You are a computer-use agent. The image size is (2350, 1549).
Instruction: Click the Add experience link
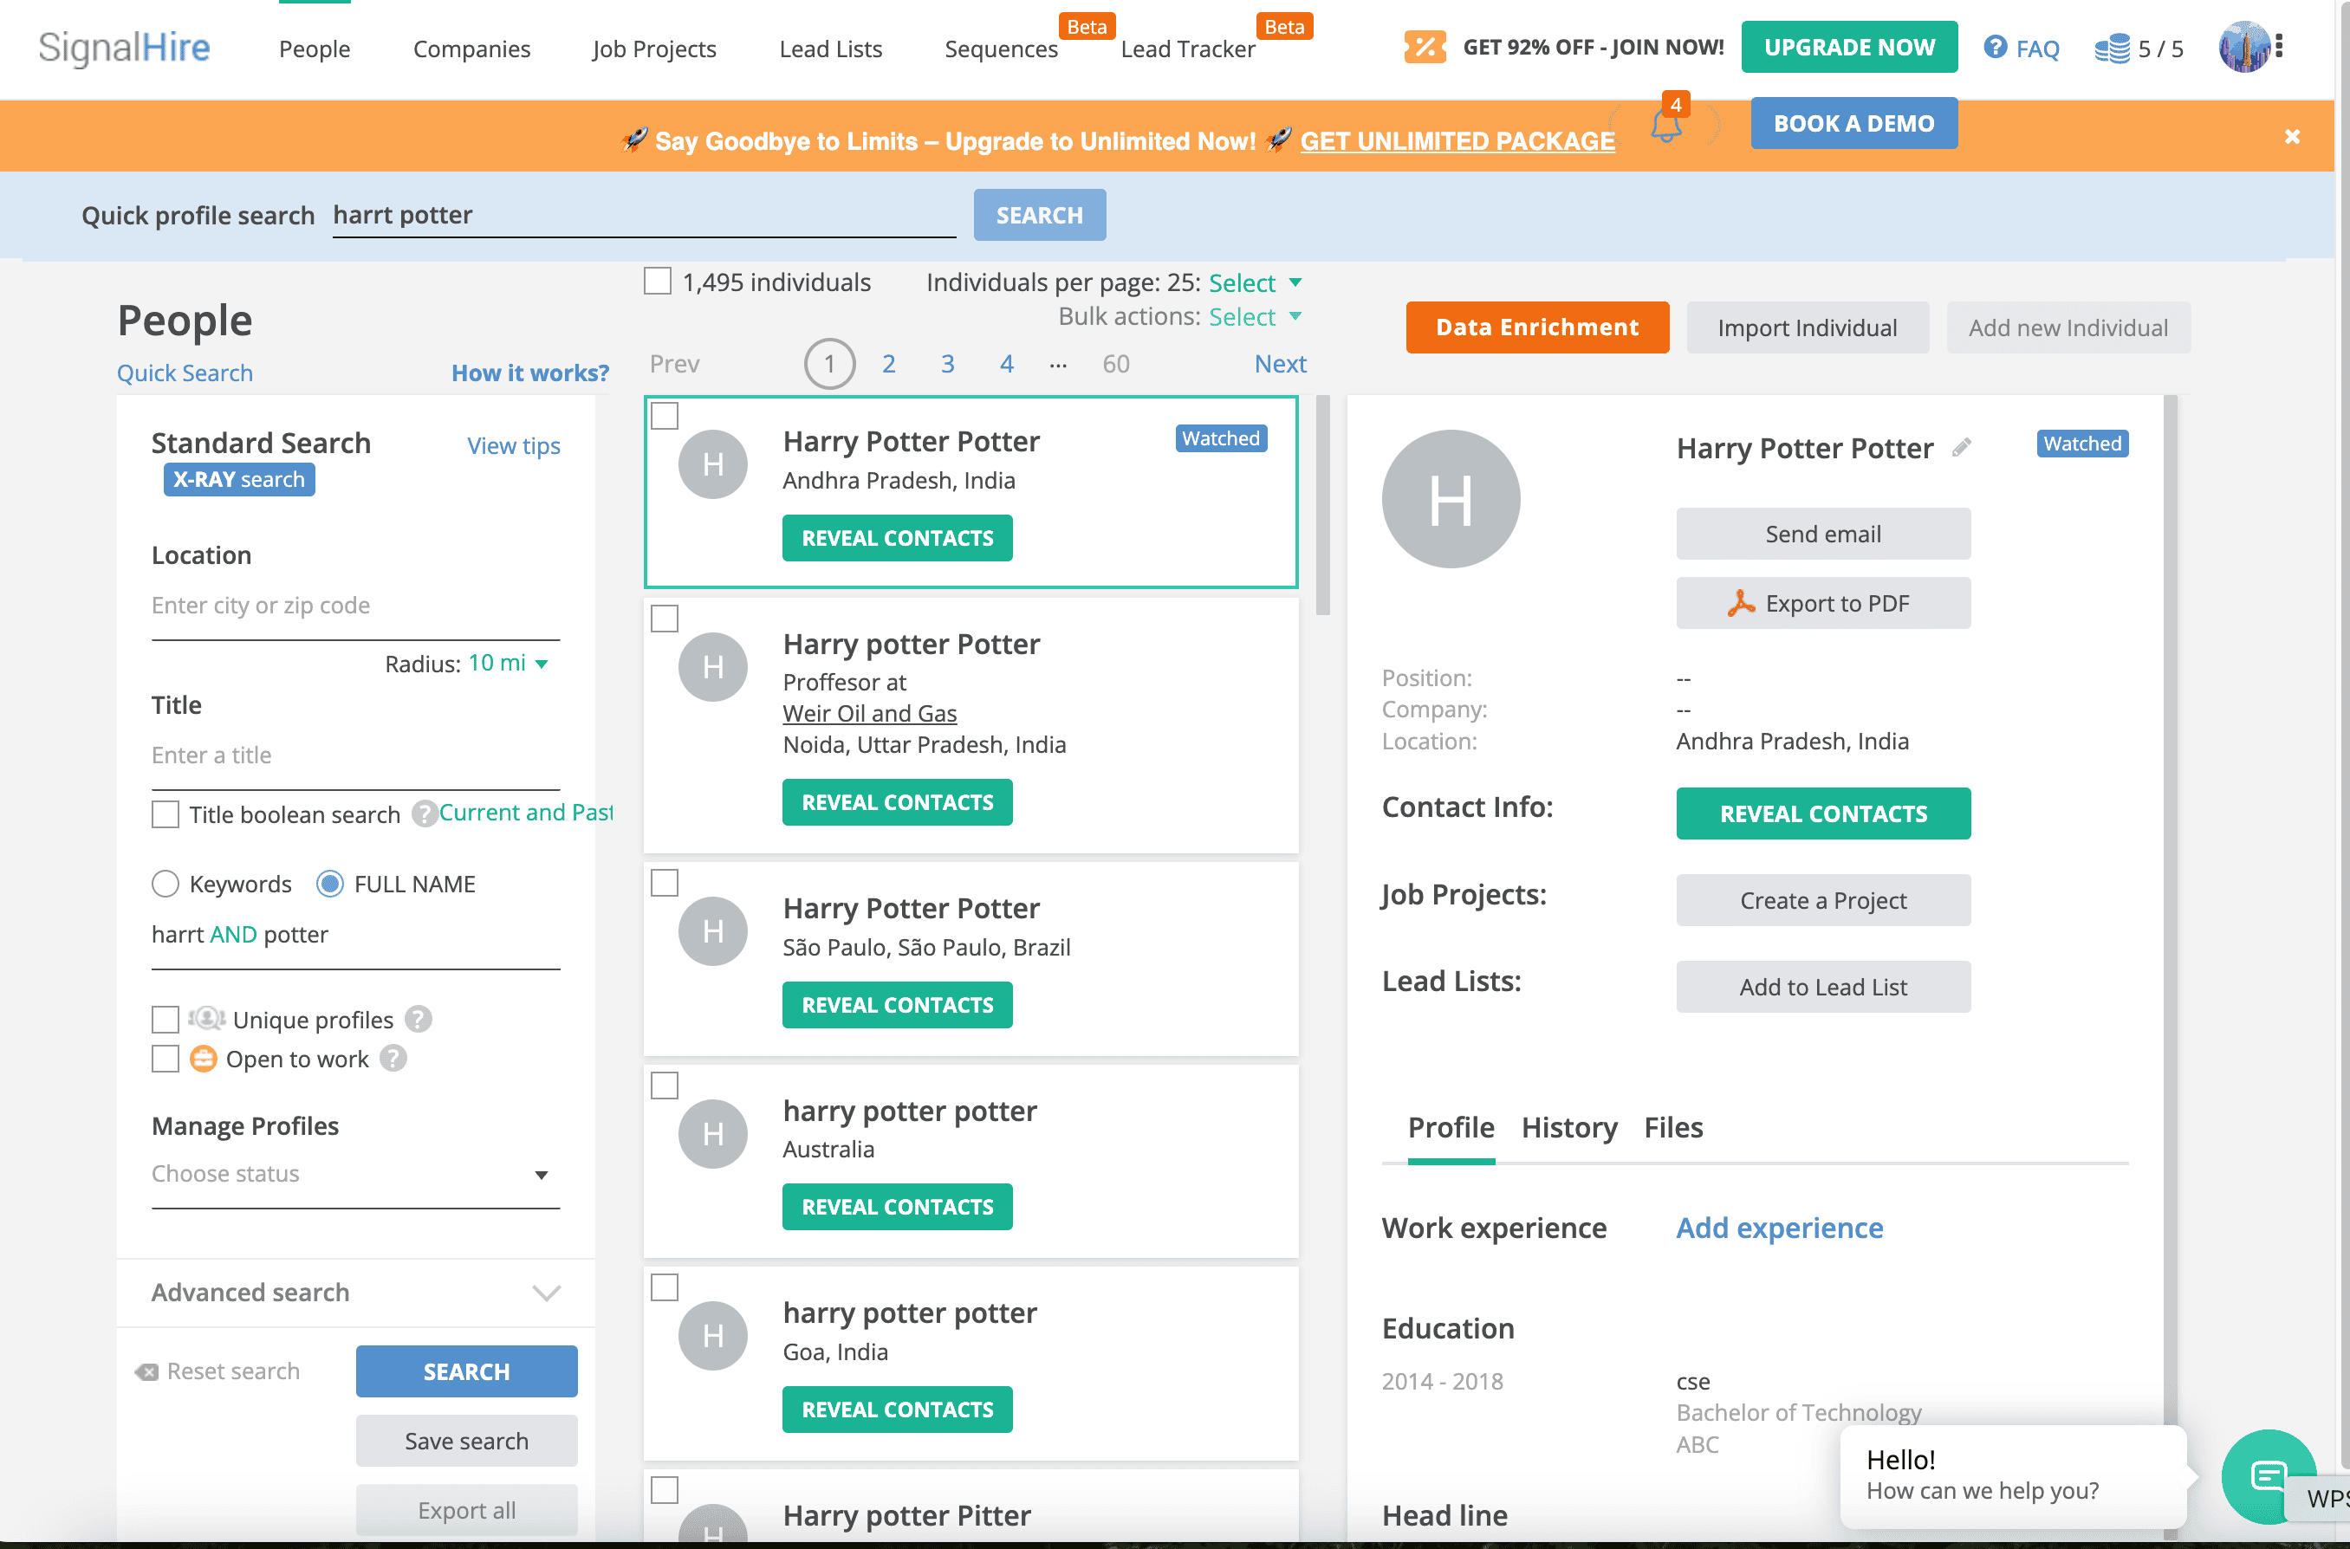[1779, 1227]
